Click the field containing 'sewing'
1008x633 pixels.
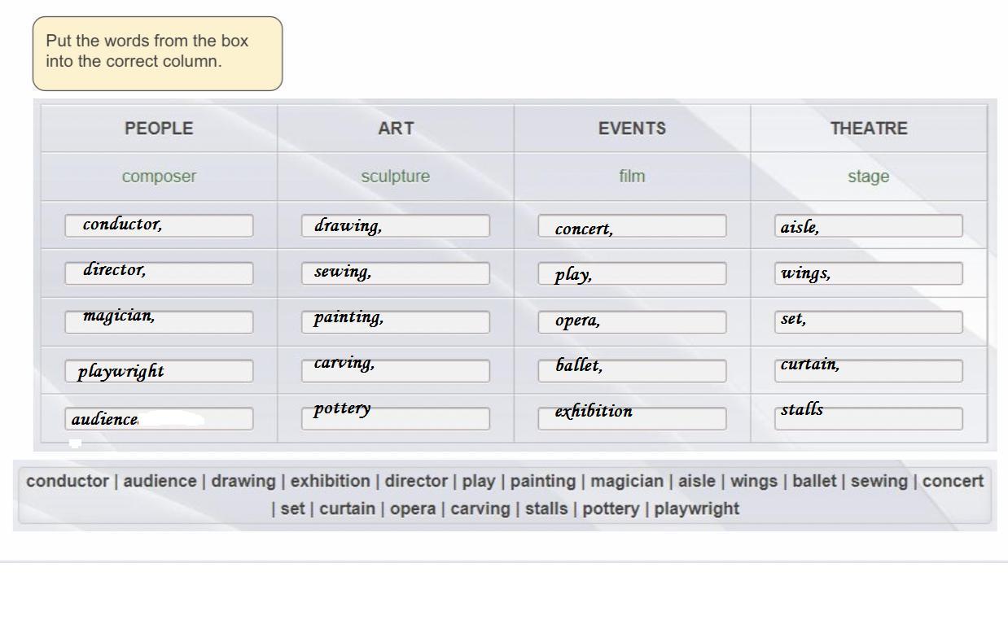(396, 273)
